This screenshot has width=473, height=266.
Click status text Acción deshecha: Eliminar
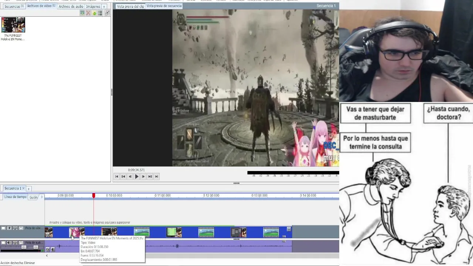(18, 263)
